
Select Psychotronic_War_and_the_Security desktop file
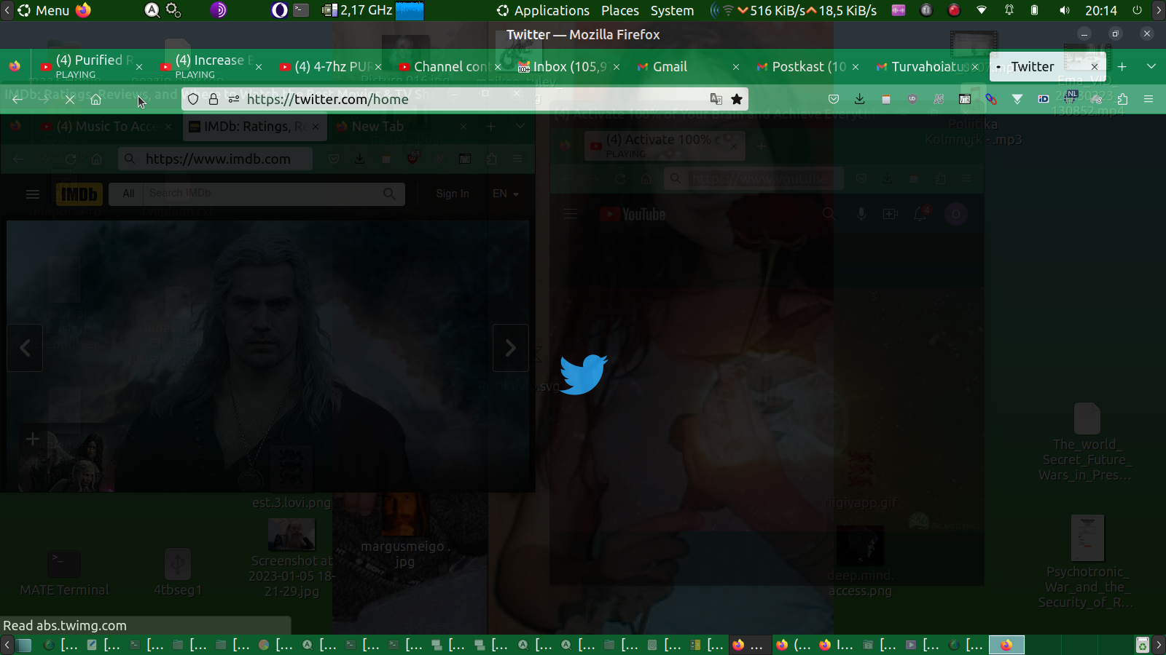[x=1086, y=562]
